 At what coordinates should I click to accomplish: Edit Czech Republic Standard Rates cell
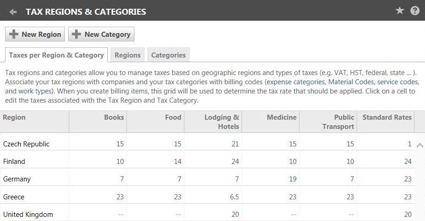coord(409,144)
